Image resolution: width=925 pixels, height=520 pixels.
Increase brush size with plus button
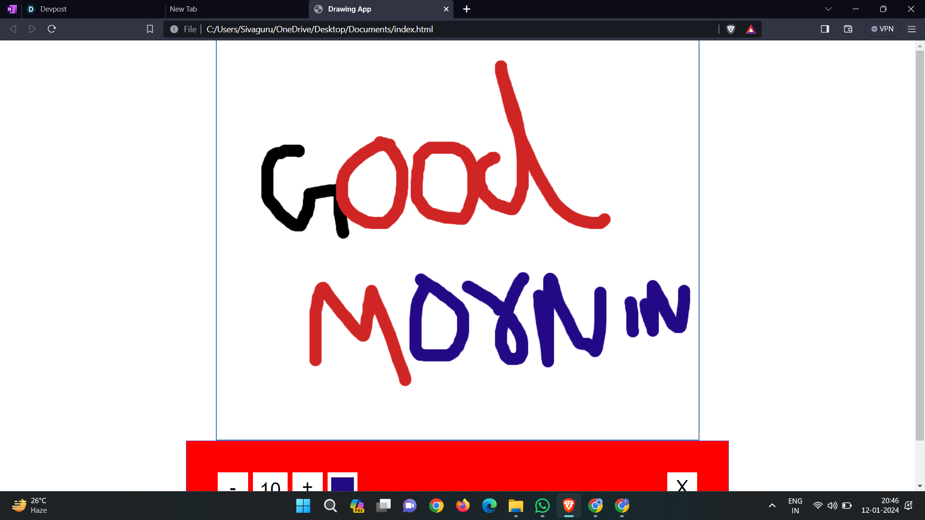pos(307,483)
